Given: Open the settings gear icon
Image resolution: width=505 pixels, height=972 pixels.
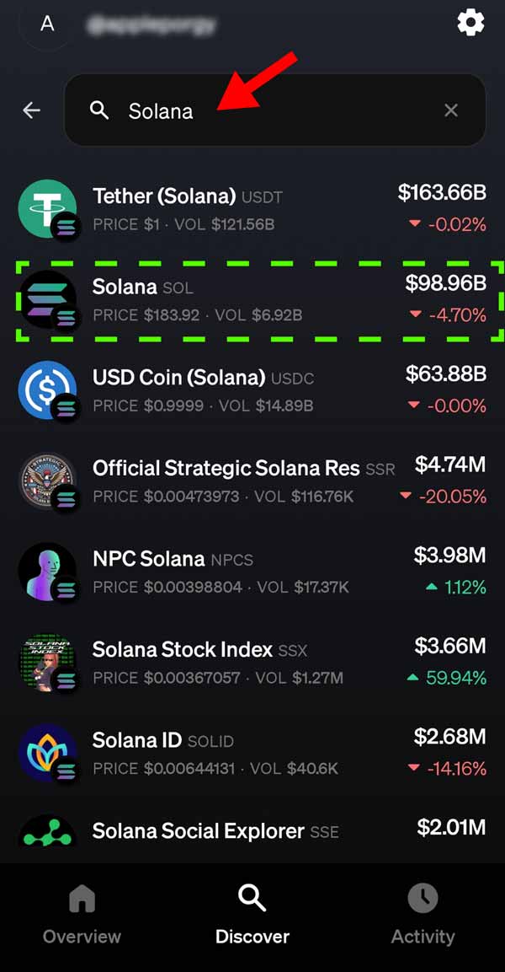Looking at the screenshot, I should click(x=470, y=23).
